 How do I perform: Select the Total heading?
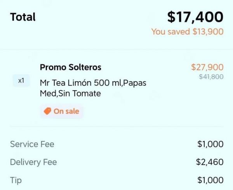pos(23,17)
